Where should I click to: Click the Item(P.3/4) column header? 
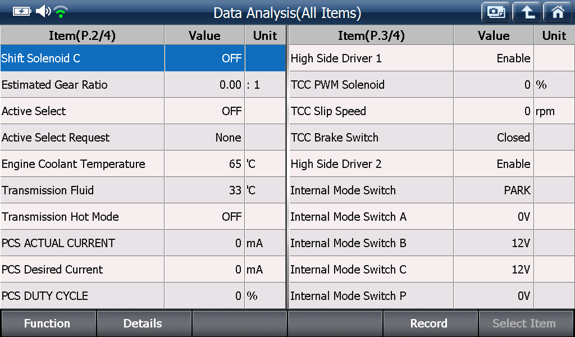pos(371,35)
